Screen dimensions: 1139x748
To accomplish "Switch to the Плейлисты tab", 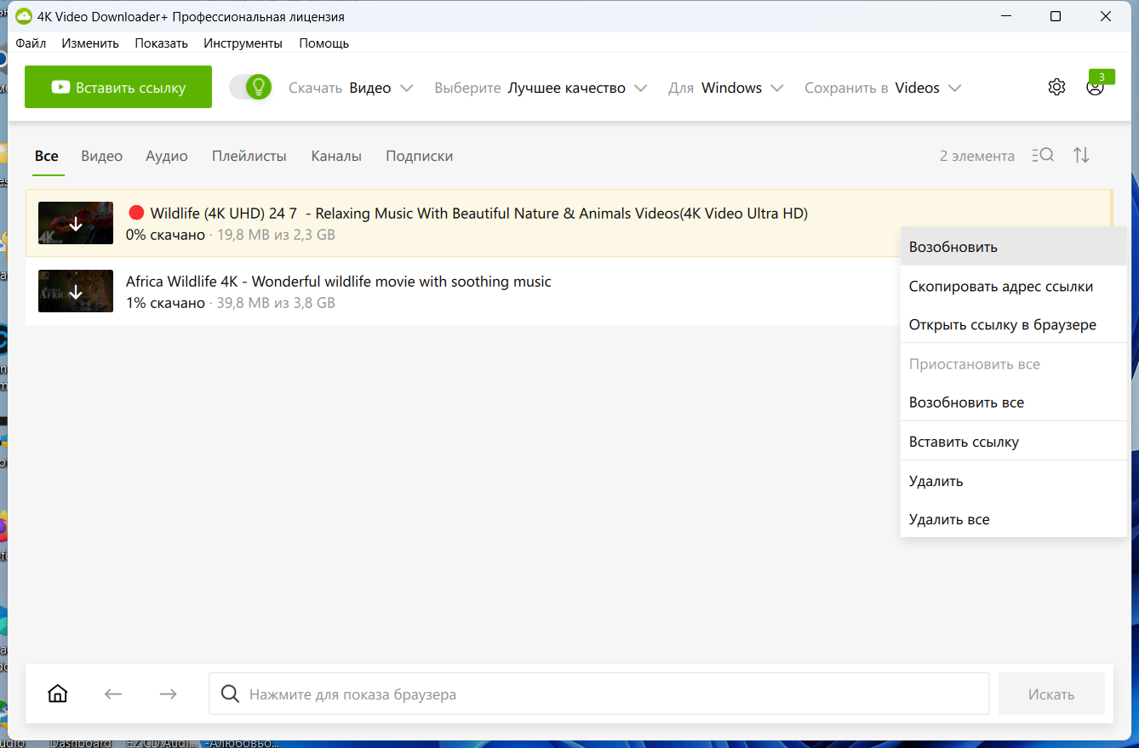I will 249,156.
